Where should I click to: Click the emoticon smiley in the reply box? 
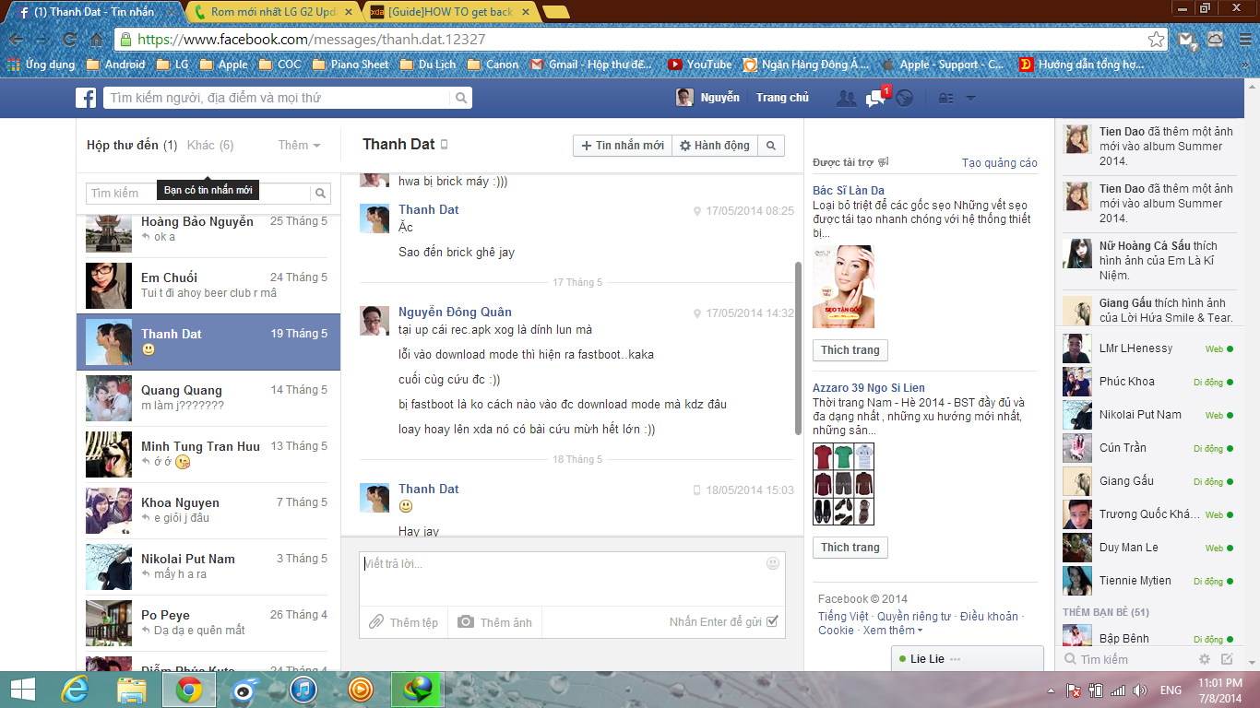773,563
